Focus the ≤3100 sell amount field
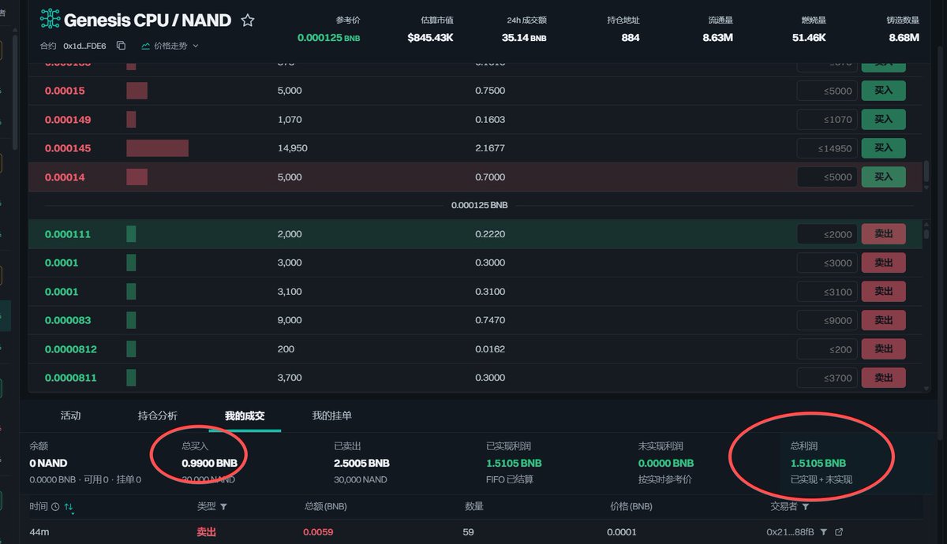Viewport: 947px width, 544px height. click(827, 292)
